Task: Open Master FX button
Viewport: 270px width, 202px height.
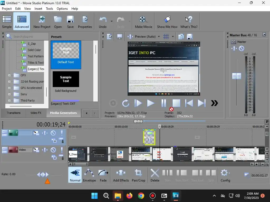Action: 234,48
